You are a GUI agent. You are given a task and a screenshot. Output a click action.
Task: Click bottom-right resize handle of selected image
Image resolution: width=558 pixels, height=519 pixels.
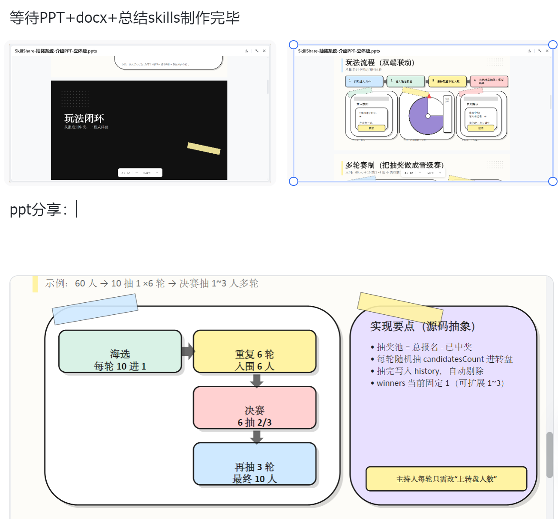pyautogui.click(x=553, y=182)
